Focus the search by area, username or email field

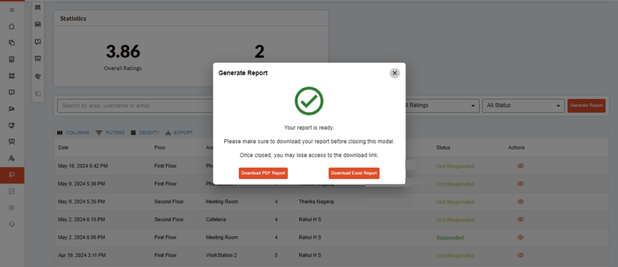point(136,105)
